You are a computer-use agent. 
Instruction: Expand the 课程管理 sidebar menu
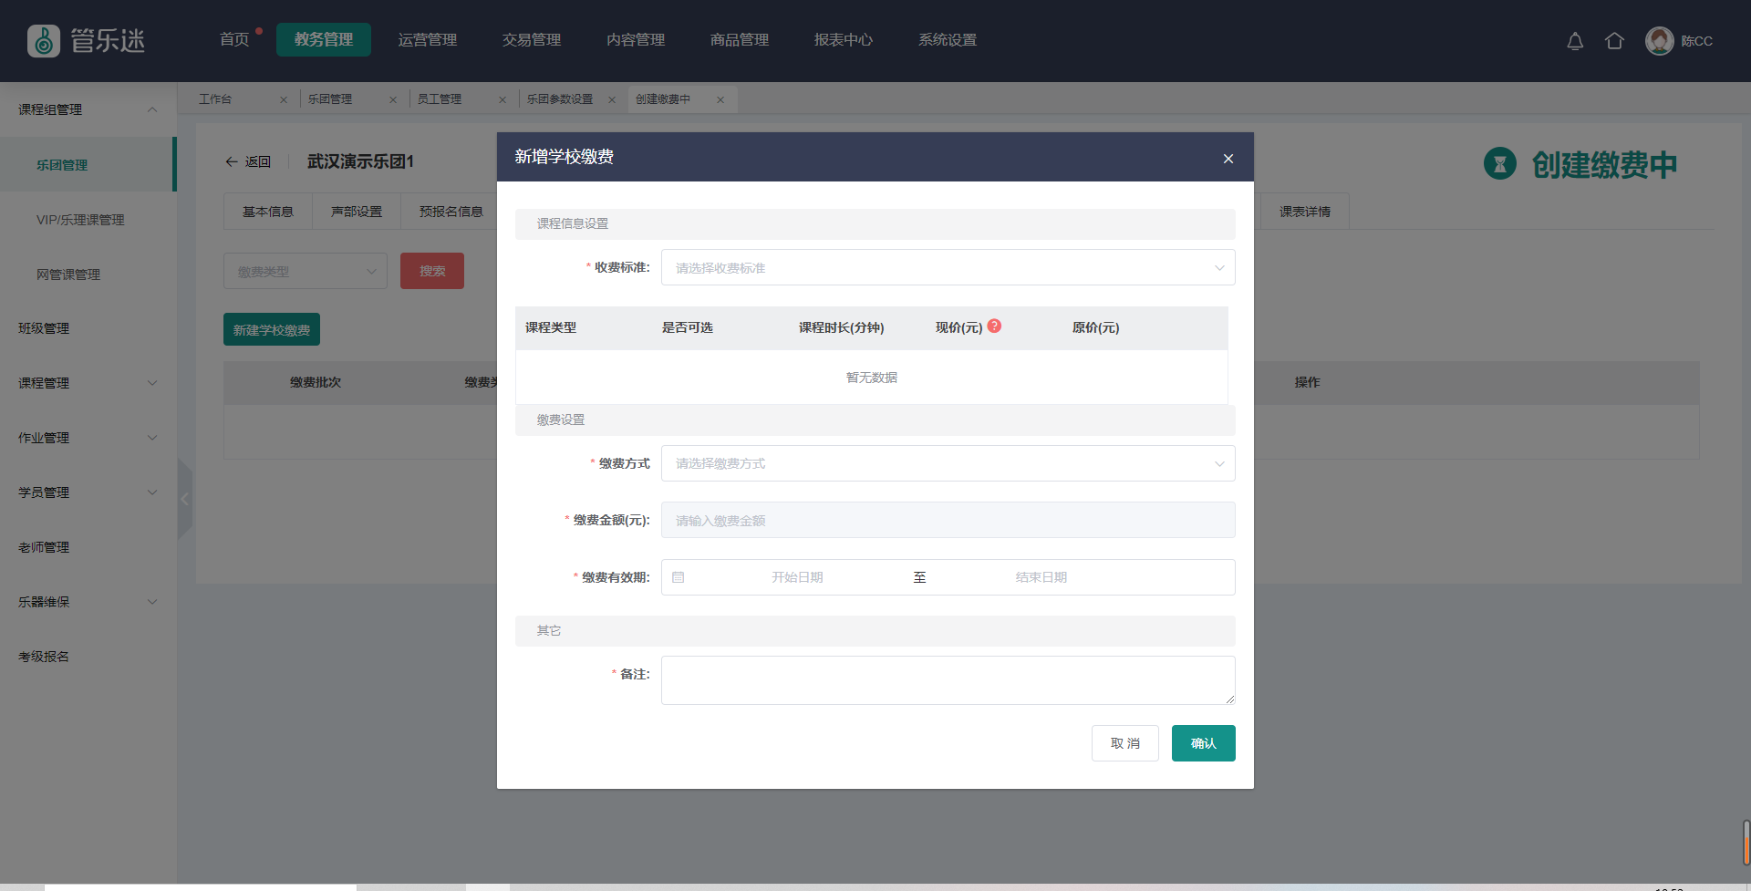point(88,383)
